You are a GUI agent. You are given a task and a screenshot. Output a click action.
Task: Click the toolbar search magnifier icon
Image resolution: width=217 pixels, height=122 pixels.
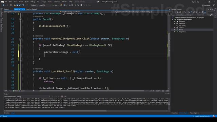pos(98,2)
